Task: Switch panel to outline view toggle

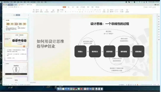Action: tap(14, 15)
